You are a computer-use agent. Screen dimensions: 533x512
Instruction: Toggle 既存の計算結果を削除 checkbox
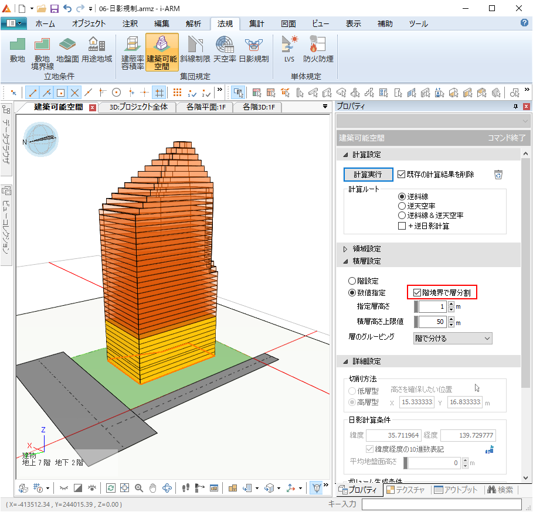click(x=402, y=175)
